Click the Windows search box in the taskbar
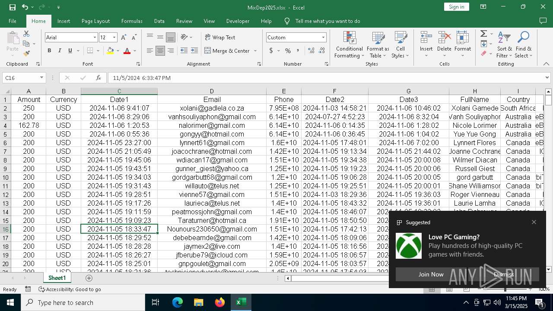Image resolution: width=553 pixels, height=311 pixels. (83, 302)
